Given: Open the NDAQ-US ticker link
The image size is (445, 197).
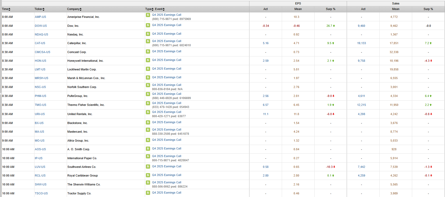Looking at the screenshot, I should coord(41,34).
